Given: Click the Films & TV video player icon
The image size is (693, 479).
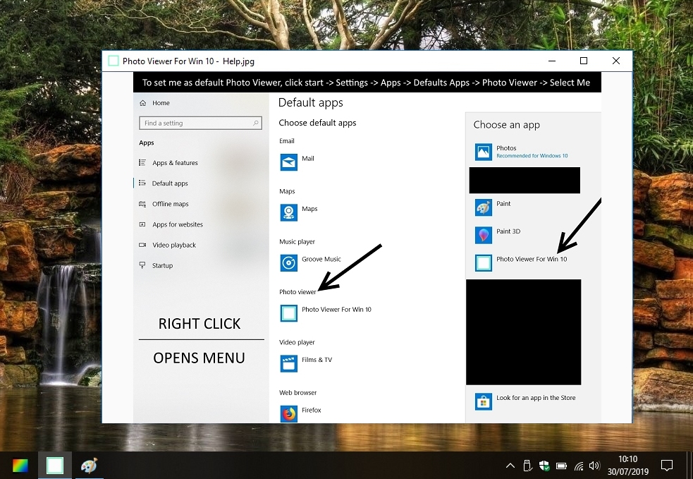Looking at the screenshot, I should pos(288,363).
